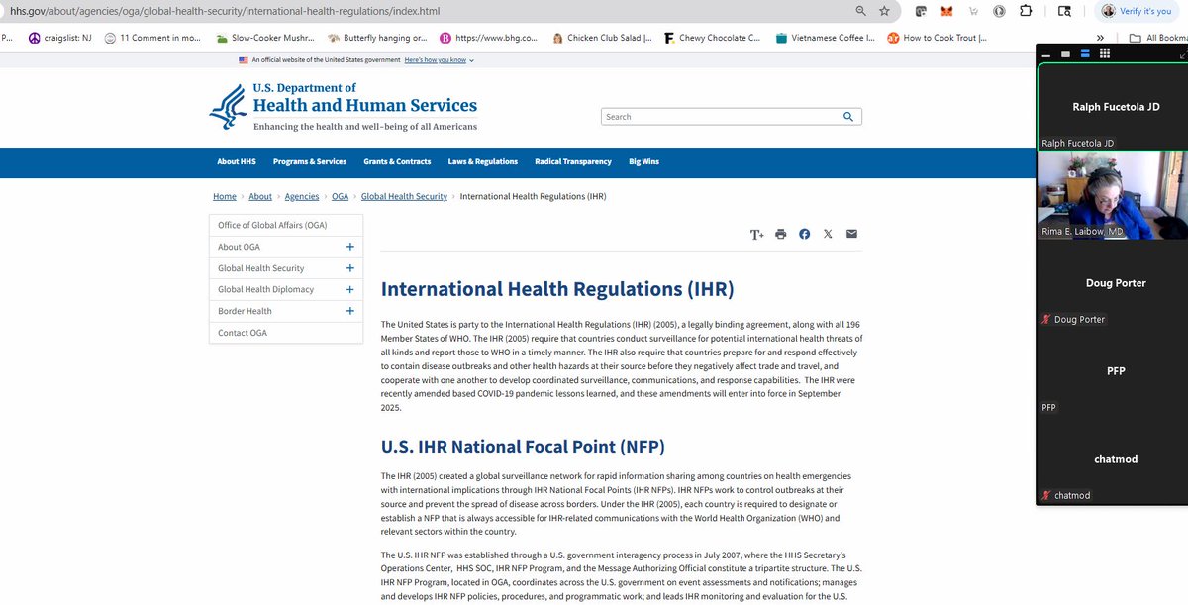Open the craigslist: NJ bookmark
This screenshot has width=1188, height=605.
(61, 38)
